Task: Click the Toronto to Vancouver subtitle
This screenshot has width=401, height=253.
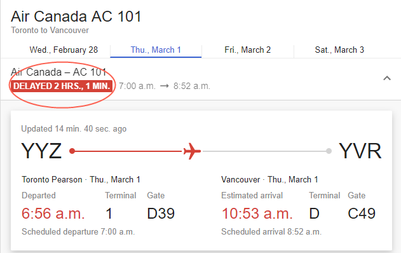Action: pos(50,30)
